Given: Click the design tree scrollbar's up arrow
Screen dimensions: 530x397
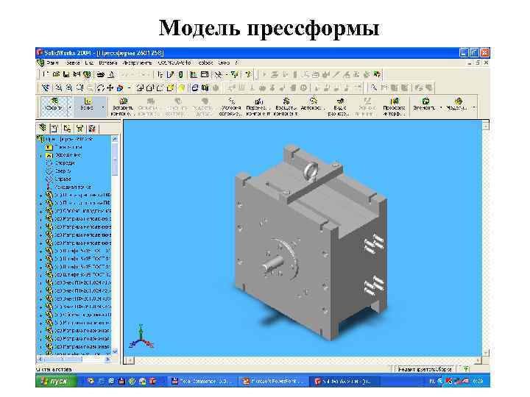Looking at the screenshot, I should 115,139.
